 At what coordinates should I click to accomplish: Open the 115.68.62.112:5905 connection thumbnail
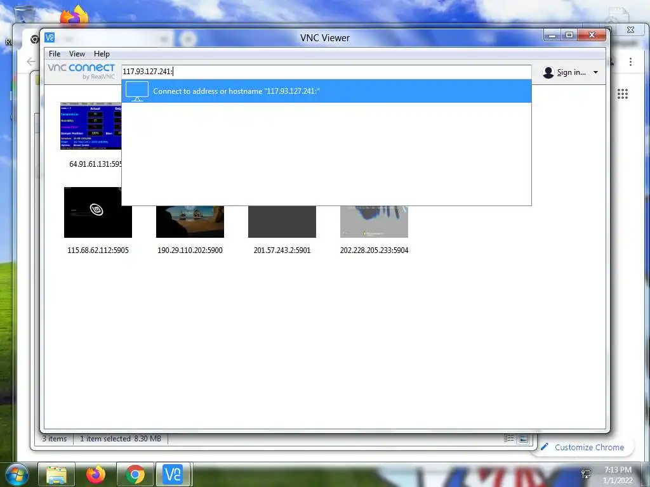click(98, 212)
